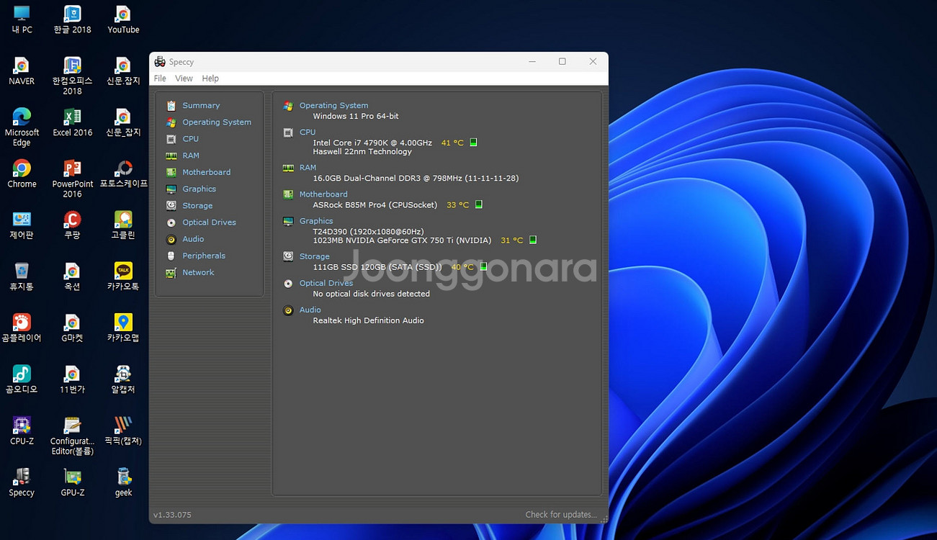Open the Summary section in sidebar
Screen dimensions: 937x540
200,105
